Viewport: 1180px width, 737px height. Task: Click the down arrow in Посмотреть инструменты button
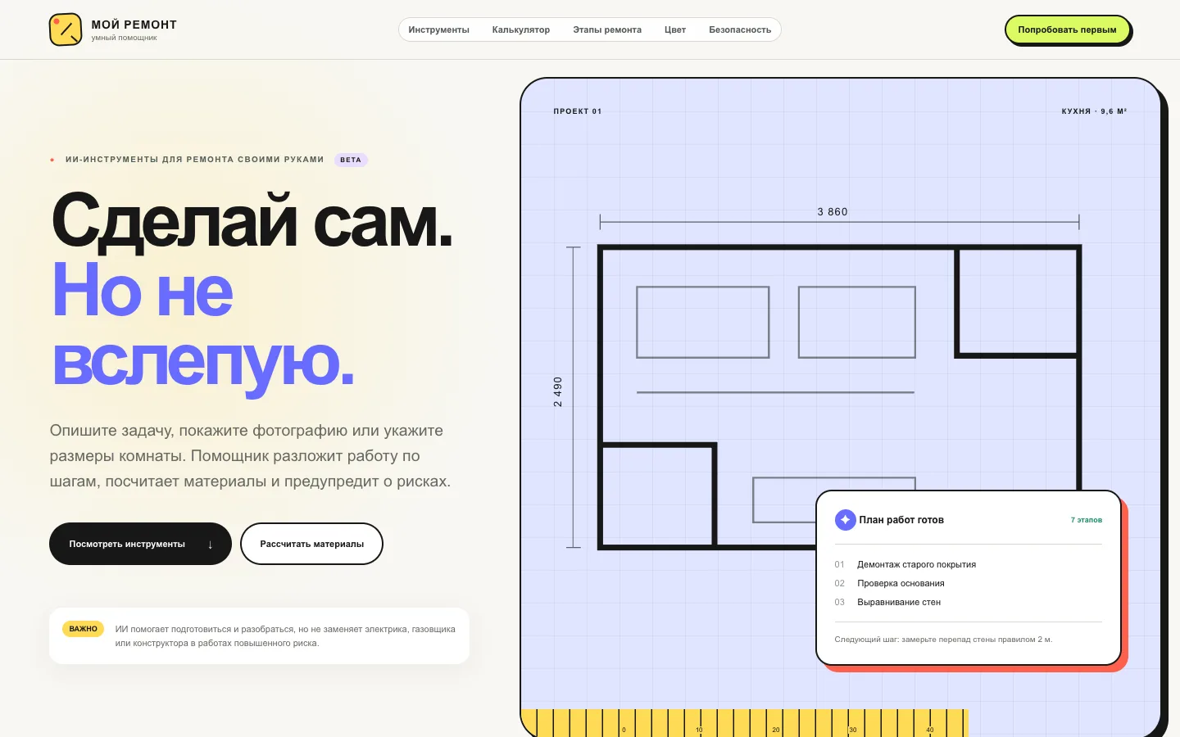211,545
